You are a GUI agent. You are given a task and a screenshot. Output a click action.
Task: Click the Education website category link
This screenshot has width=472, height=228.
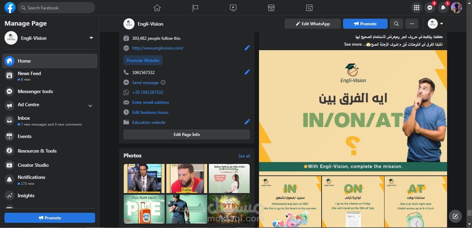pyautogui.click(x=149, y=122)
